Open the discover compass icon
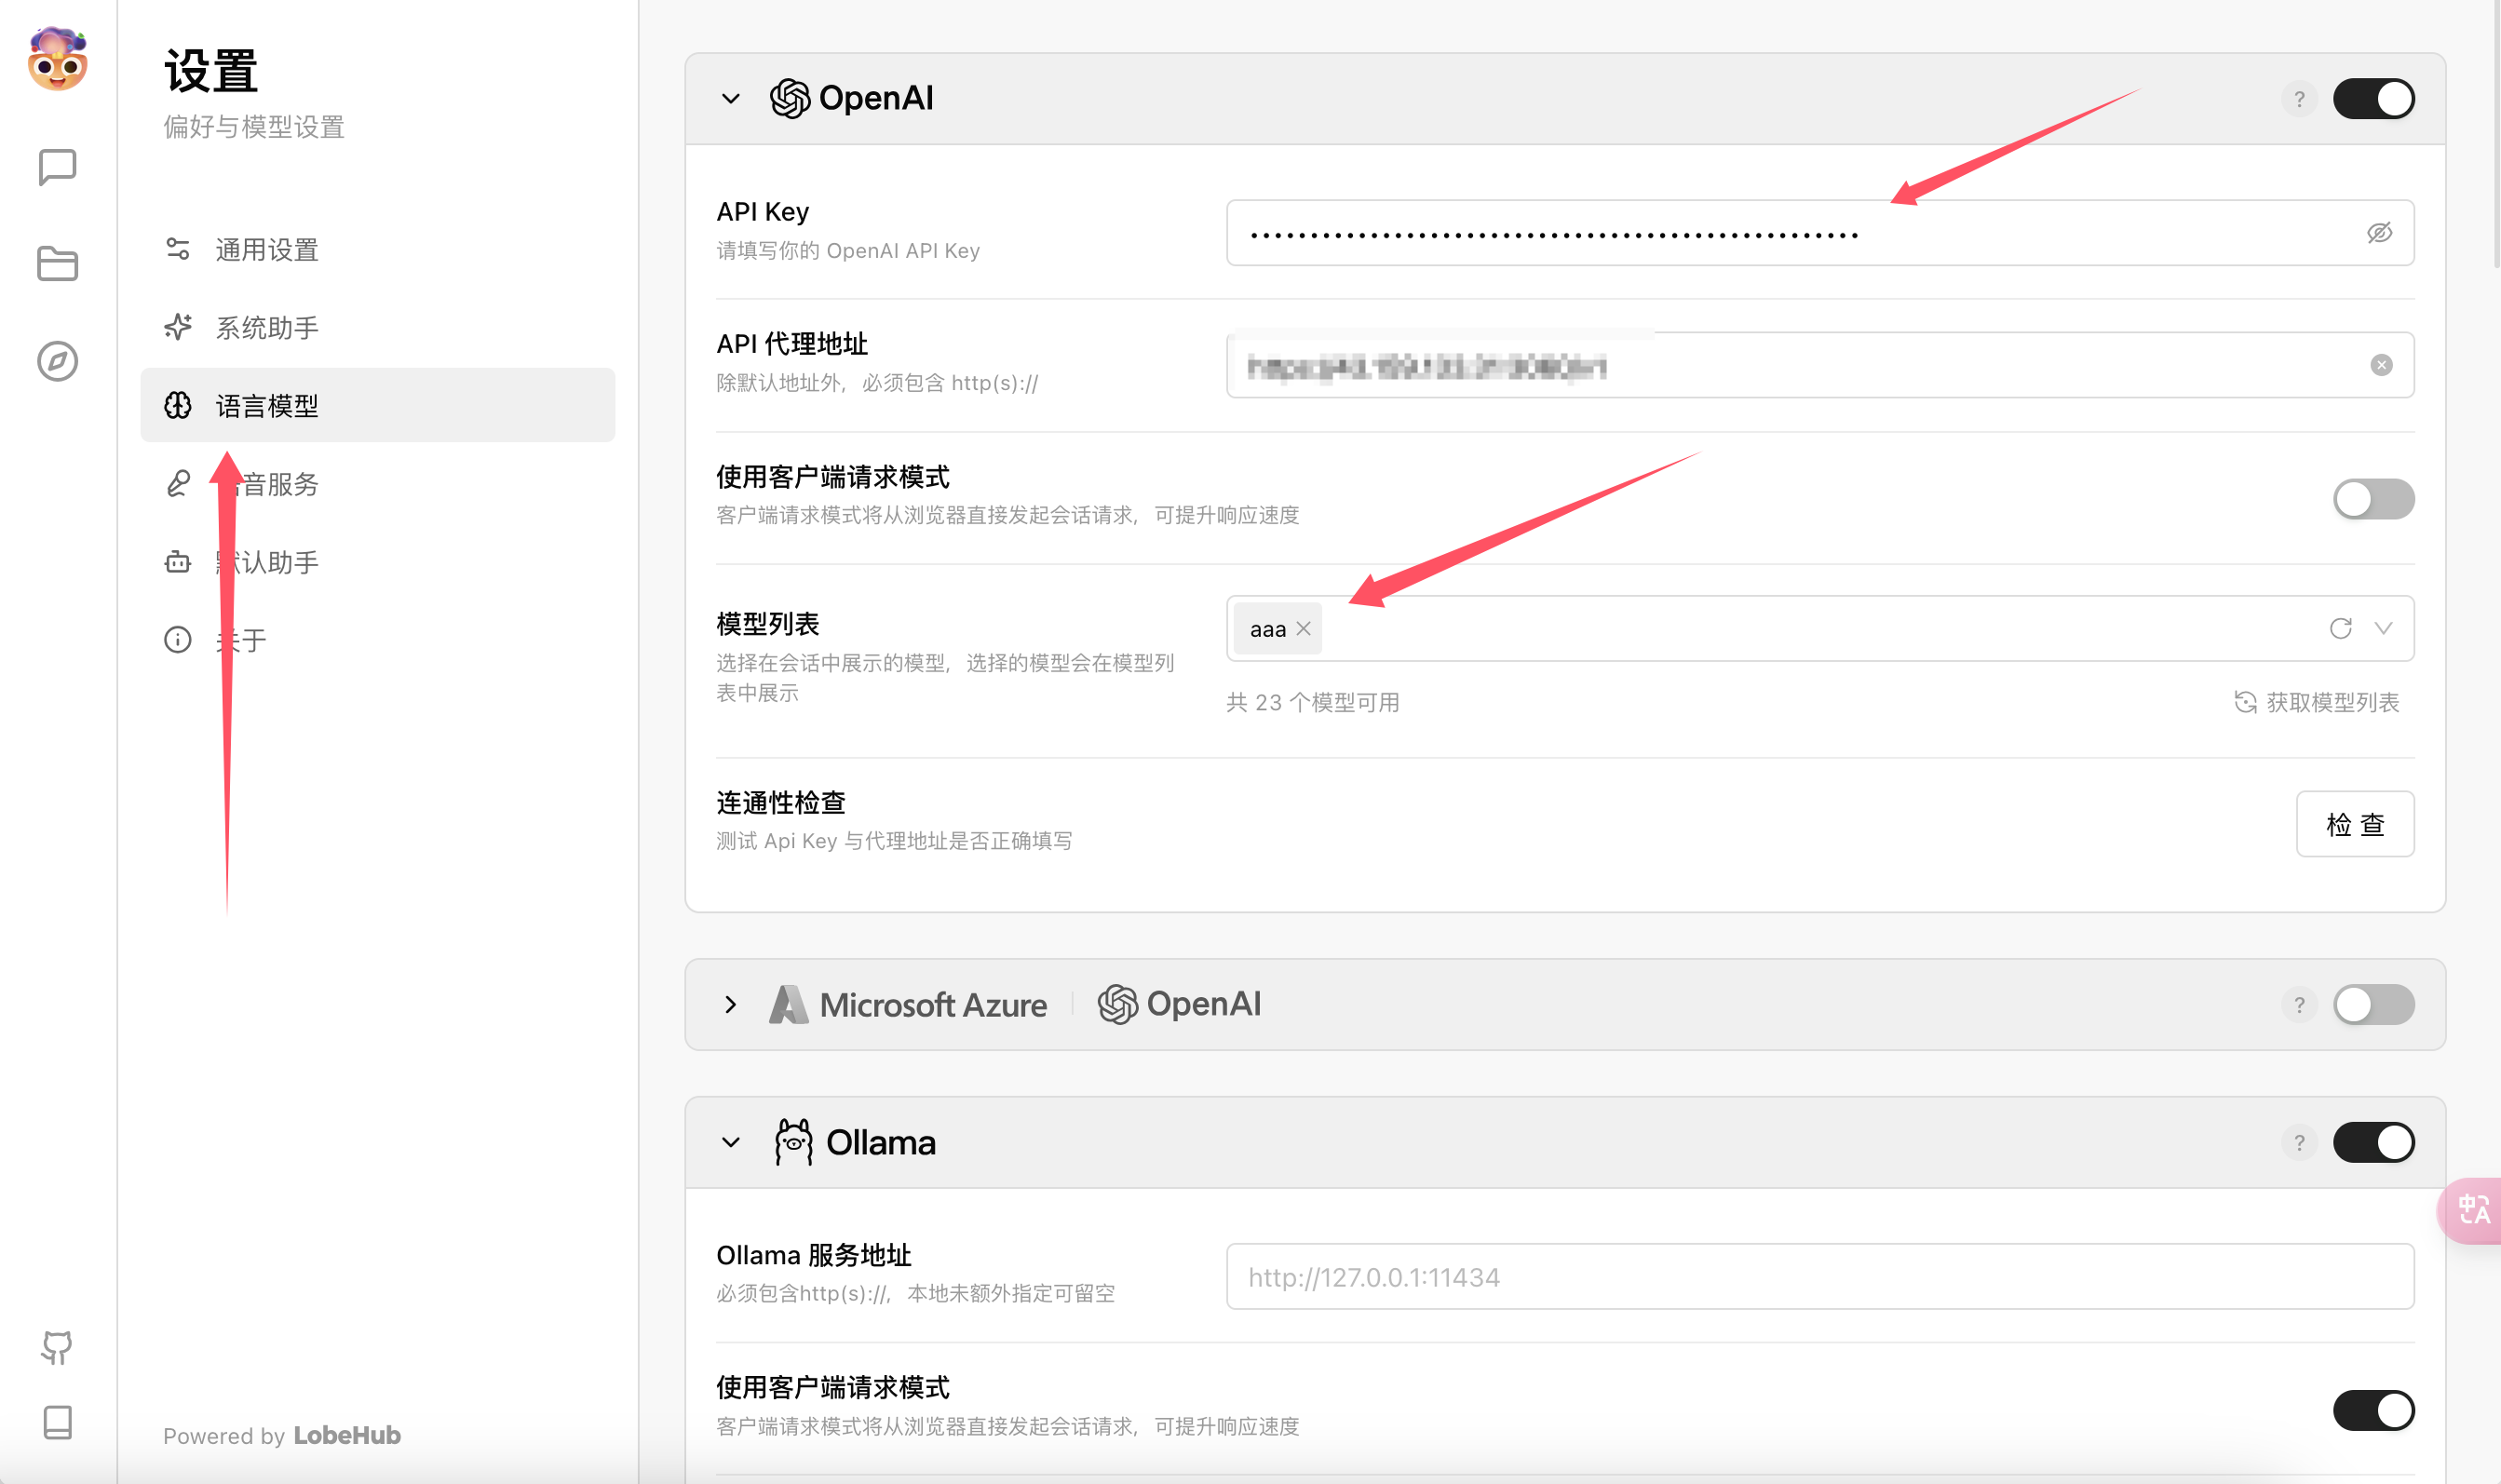The height and width of the screenshot is (1484, 2501). pos(57,361)
